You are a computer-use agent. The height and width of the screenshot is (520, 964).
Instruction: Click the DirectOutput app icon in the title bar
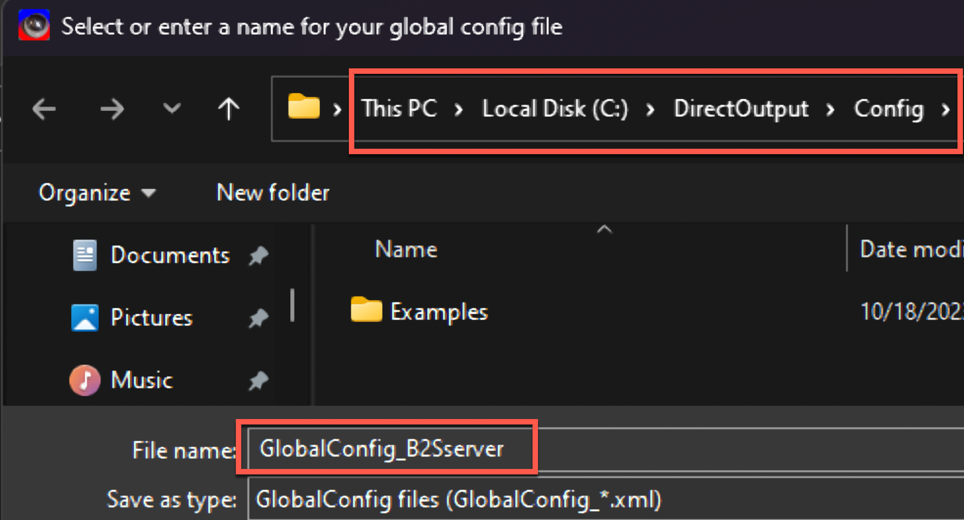click(x=34, y=26)
